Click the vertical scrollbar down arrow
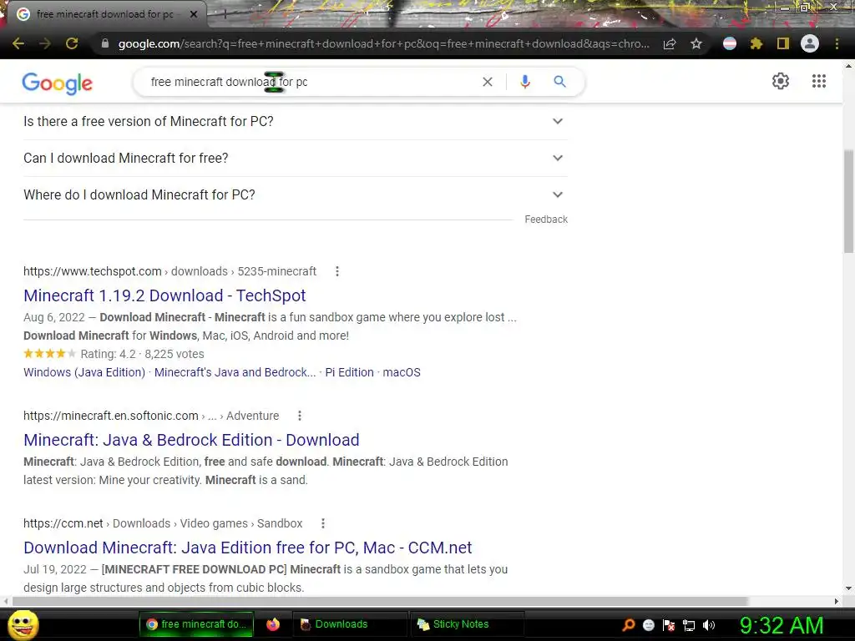Viewport: 855px width, 641px height. click(848, 588)
